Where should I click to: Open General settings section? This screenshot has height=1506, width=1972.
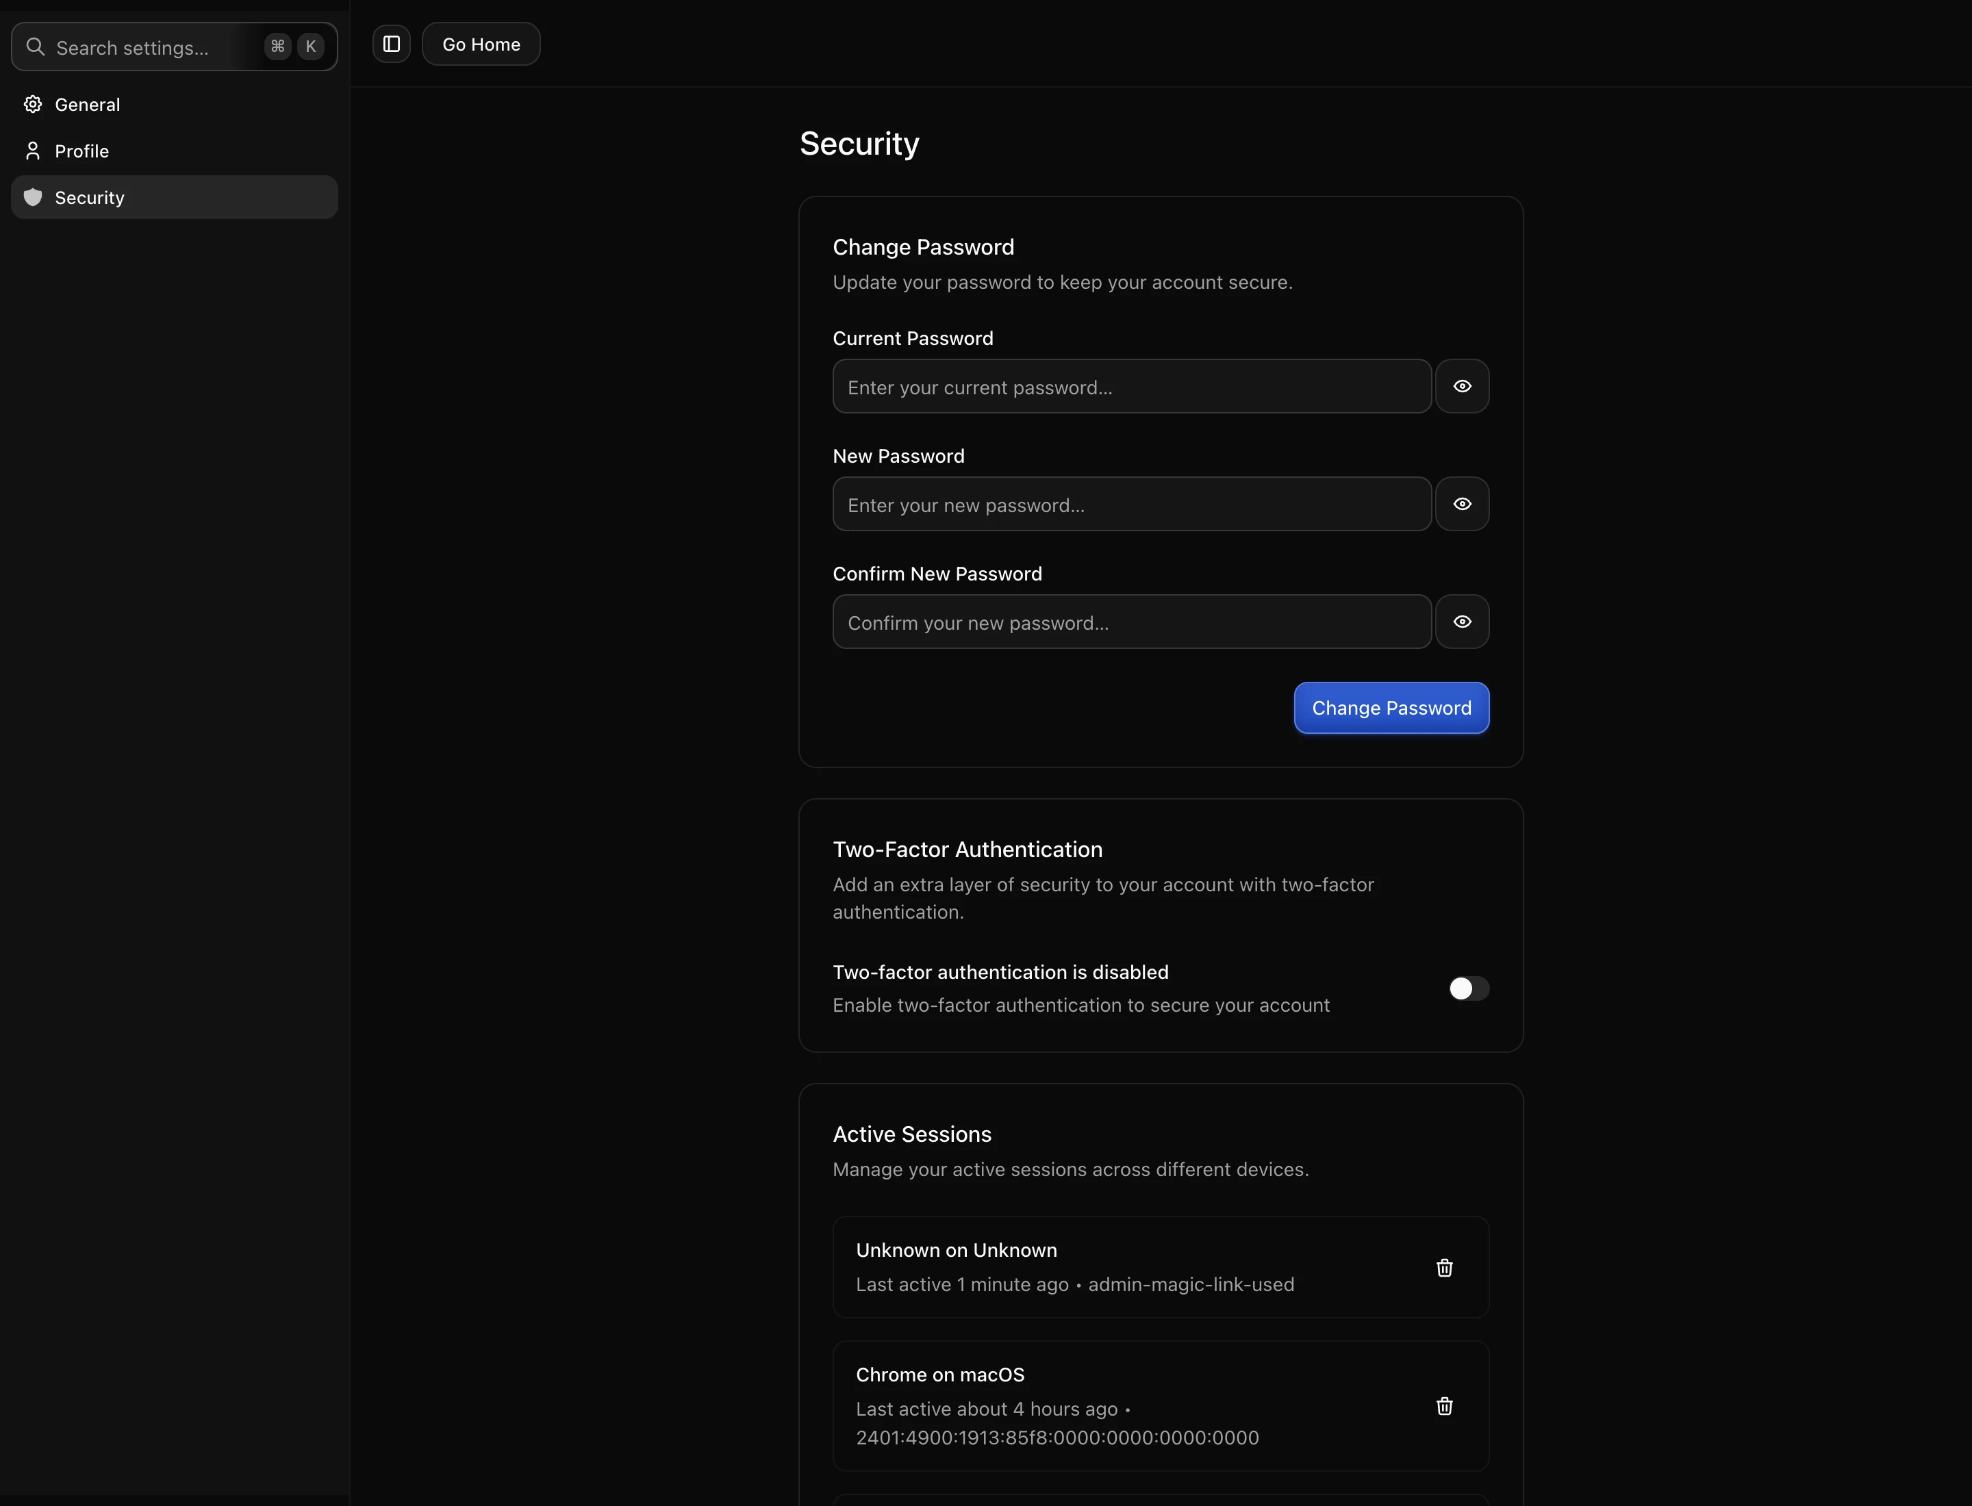tap(174, 104)
